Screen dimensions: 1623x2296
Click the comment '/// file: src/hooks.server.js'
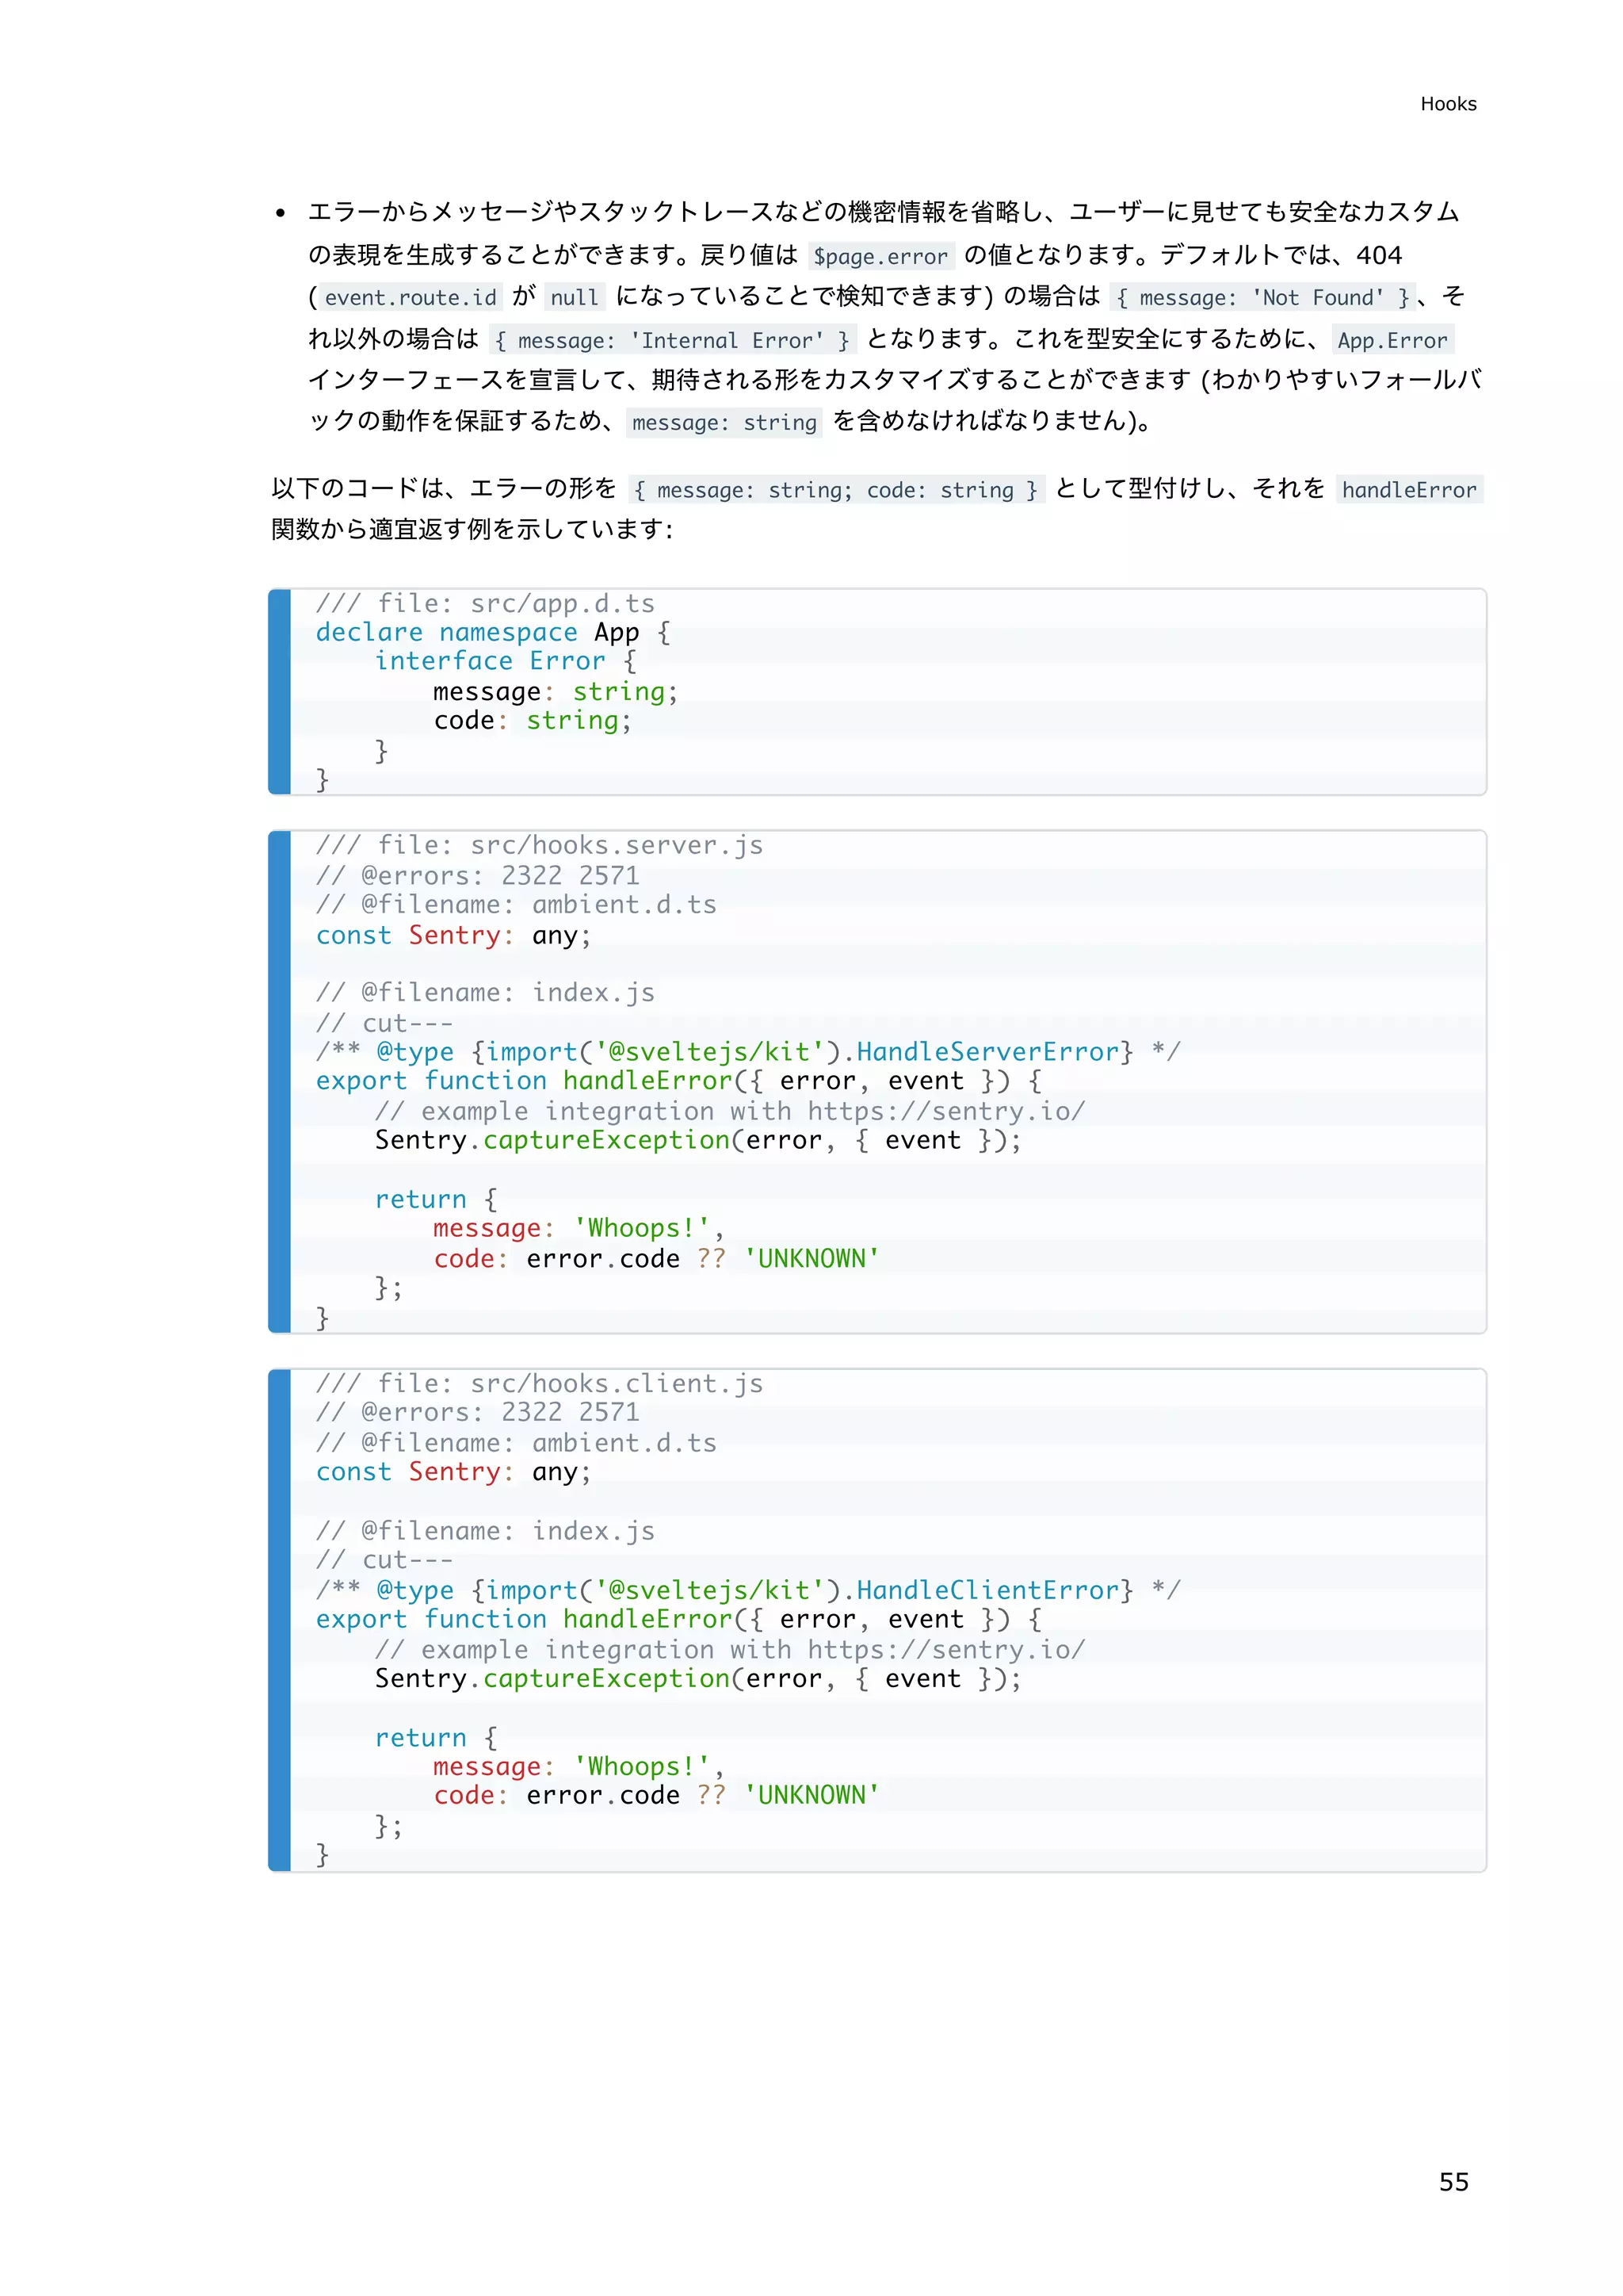tap(540, 846)
